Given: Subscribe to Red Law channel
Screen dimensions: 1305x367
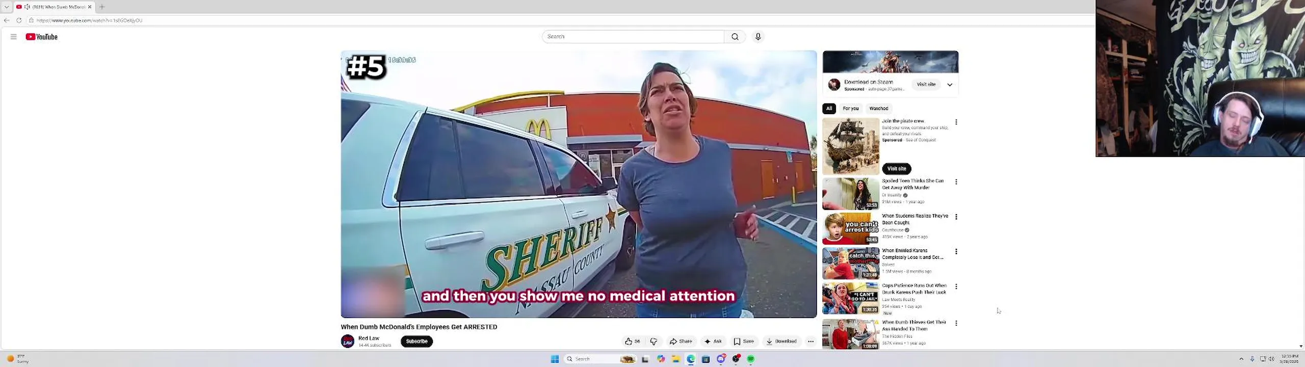Looking at the screenshot, I should pyautogui.click(x=416, y=342).
